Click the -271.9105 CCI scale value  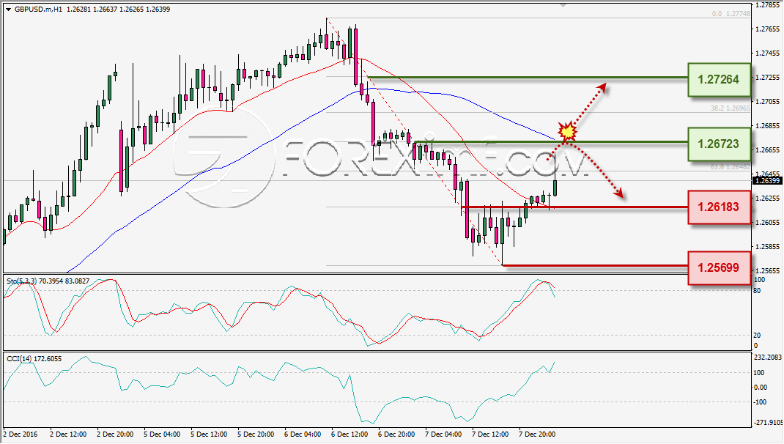[768, 423]
